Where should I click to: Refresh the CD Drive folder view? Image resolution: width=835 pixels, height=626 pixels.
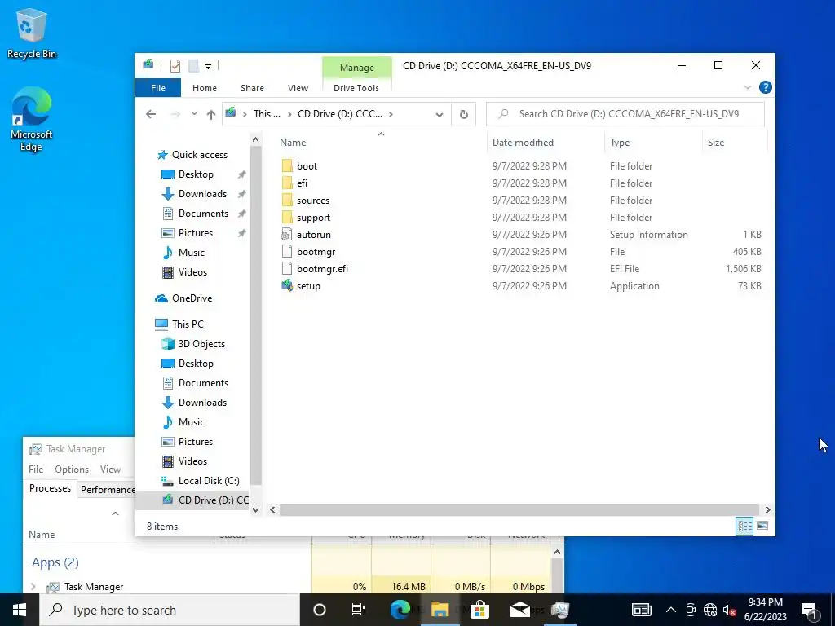point(464,114)
